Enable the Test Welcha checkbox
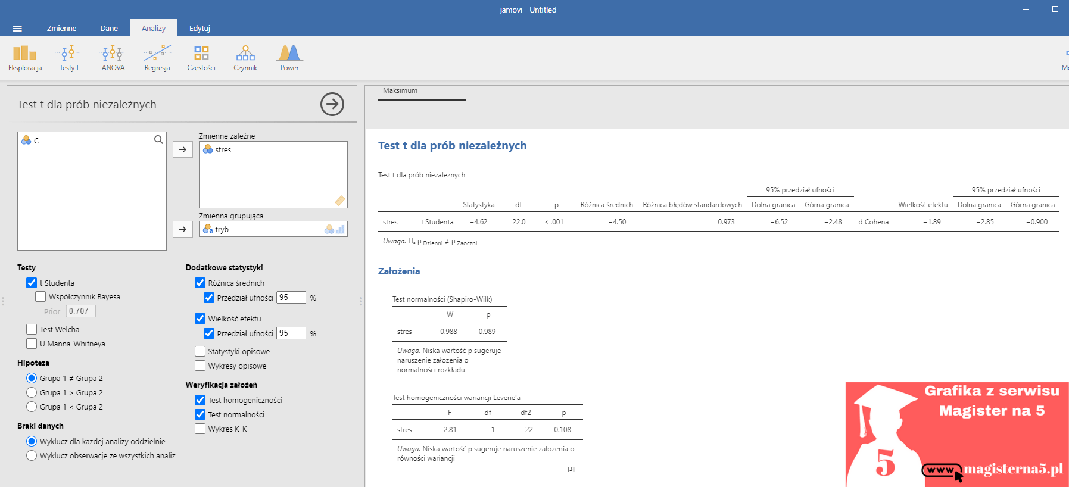 tap(32, 329)
